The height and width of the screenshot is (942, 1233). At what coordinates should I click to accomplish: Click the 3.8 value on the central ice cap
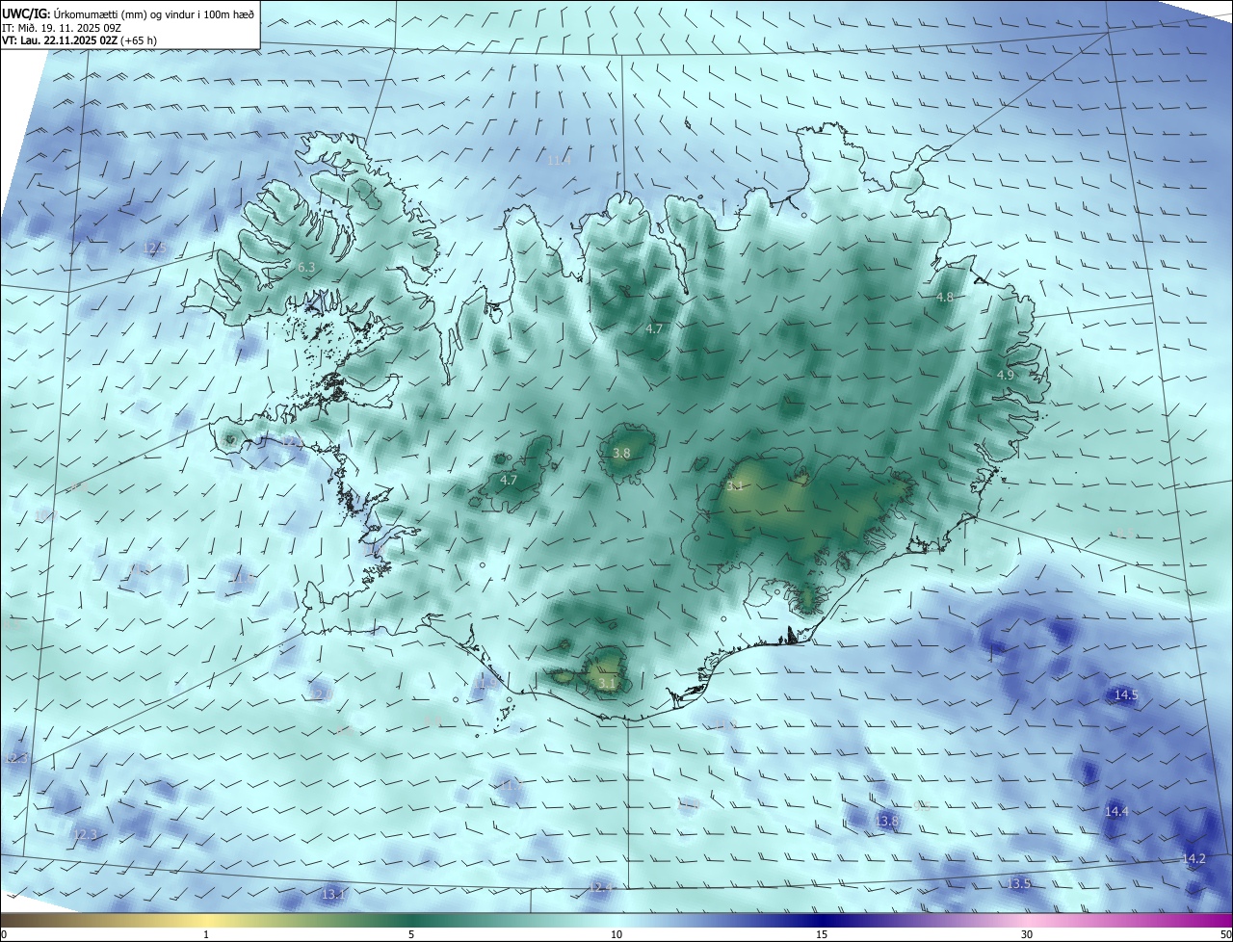pos(621,453)
